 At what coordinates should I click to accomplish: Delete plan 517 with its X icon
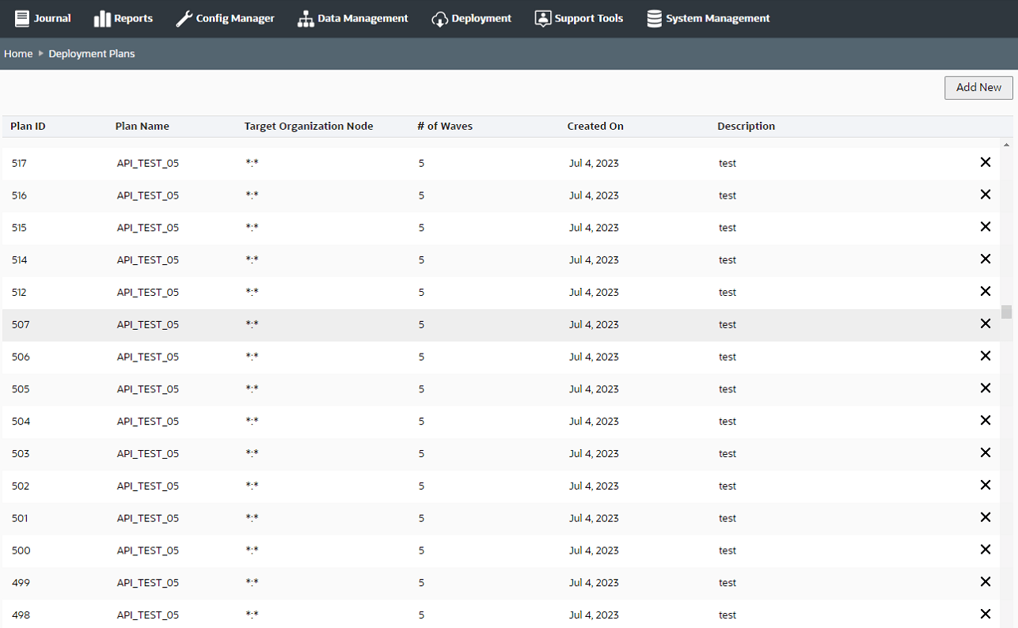986,162
